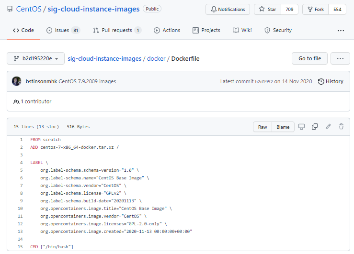Open the 709 stargazers count
This screenshot has height=254, width=354.
point(289,9)
